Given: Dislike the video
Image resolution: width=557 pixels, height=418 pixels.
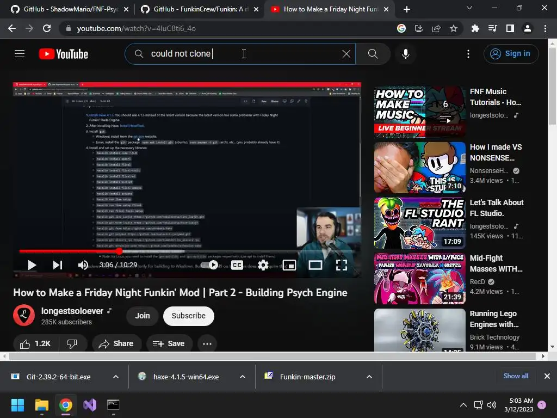Looking at the screenshot, I should [72, 344].
